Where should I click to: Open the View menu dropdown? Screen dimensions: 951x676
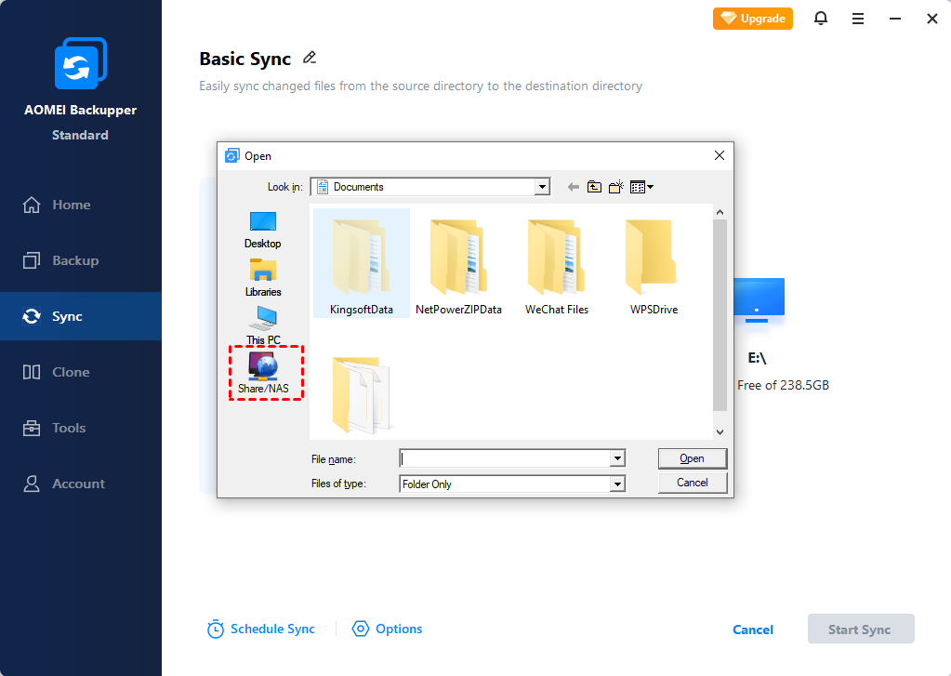pyautogui.click(x=641, y=187)
